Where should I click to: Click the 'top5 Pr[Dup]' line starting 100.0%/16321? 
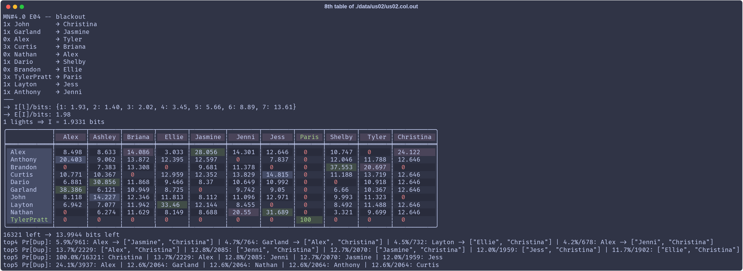[x=223, y=257]
